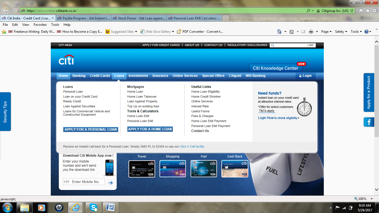The width and height of the screenshot is (379, 213).
Task: Select the Cash Back card thumbnail
Action: tap(235, 169)
